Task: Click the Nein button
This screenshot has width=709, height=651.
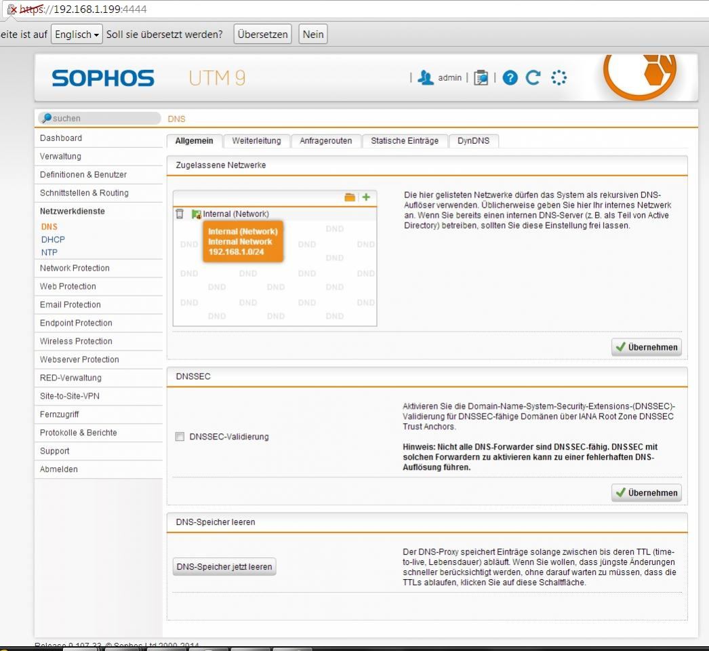Action: coord(313,35)
